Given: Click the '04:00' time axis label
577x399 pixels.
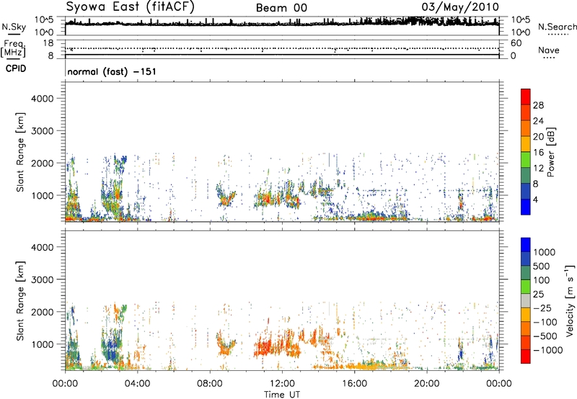Looking at the screenshot, I should 138,384.
